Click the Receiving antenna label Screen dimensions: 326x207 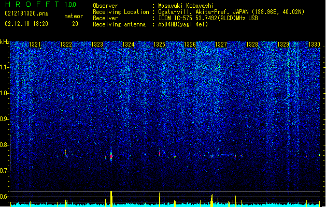(x=119, y=24)
